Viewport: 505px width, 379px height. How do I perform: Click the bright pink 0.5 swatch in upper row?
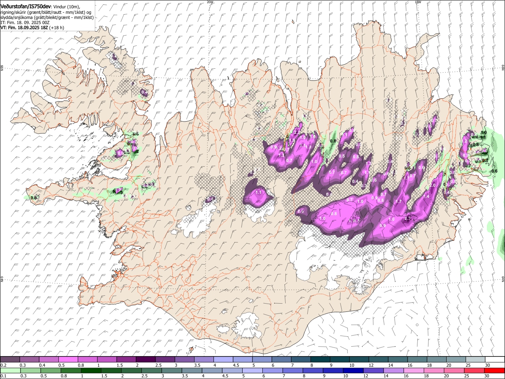(68, 360)
